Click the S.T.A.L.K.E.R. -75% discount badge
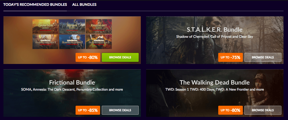Viewport: 288px width, 120px height. click(x=230, y=57)
